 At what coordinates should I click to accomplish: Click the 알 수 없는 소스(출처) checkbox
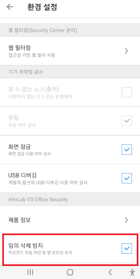click(x=127, y=92)
